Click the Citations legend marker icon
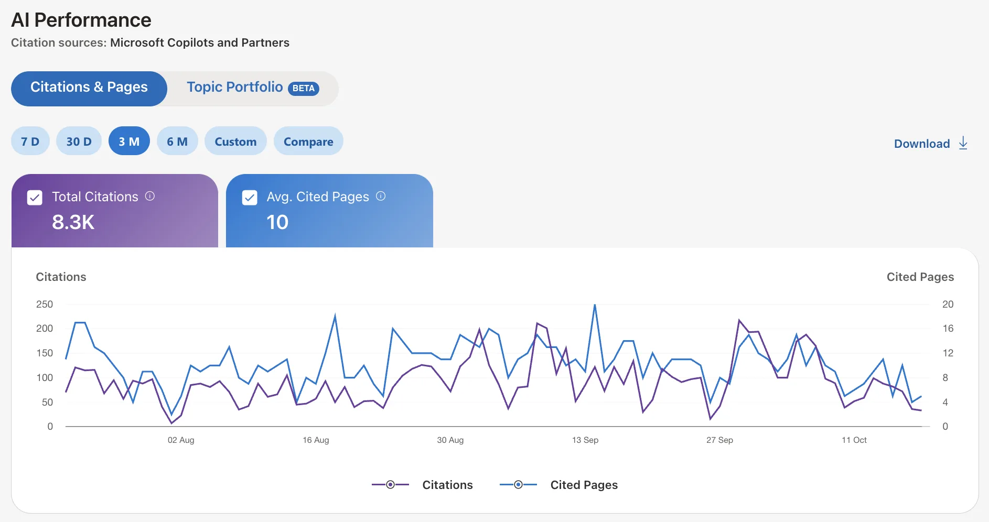Viewport: 989px width, 522px height. point(390,485)
